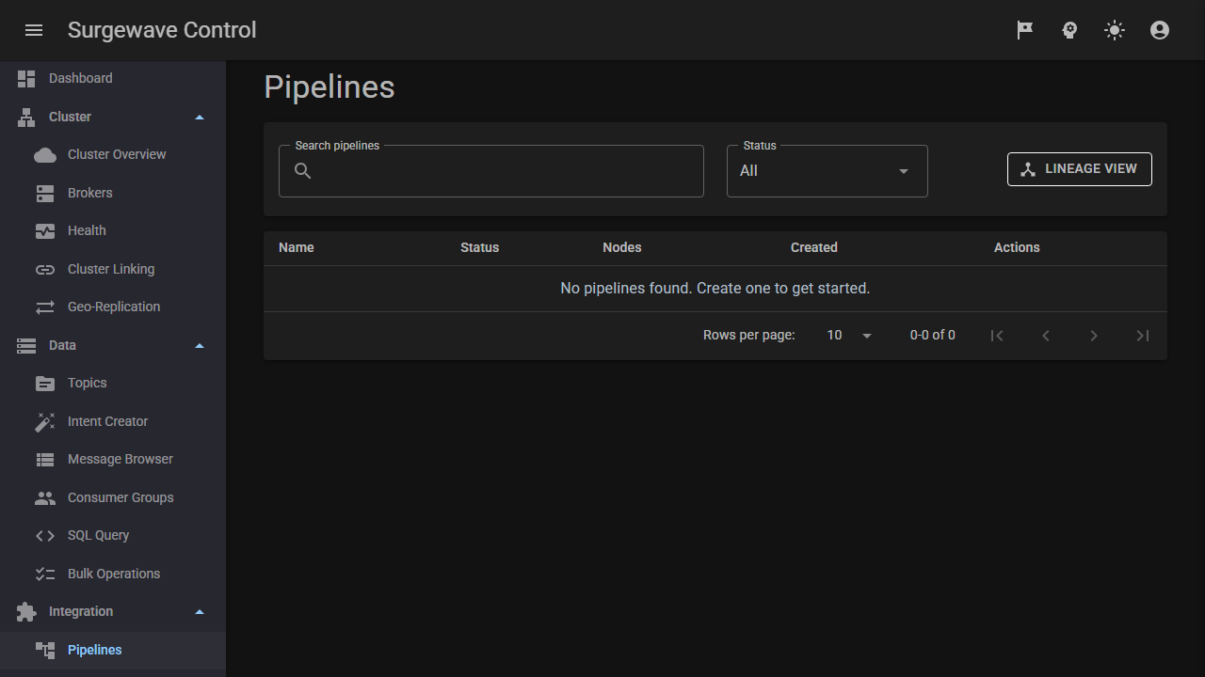This screenshot has height=677, width=1205.
Task: Click the search magnifier icon
Action: point(303,171)
